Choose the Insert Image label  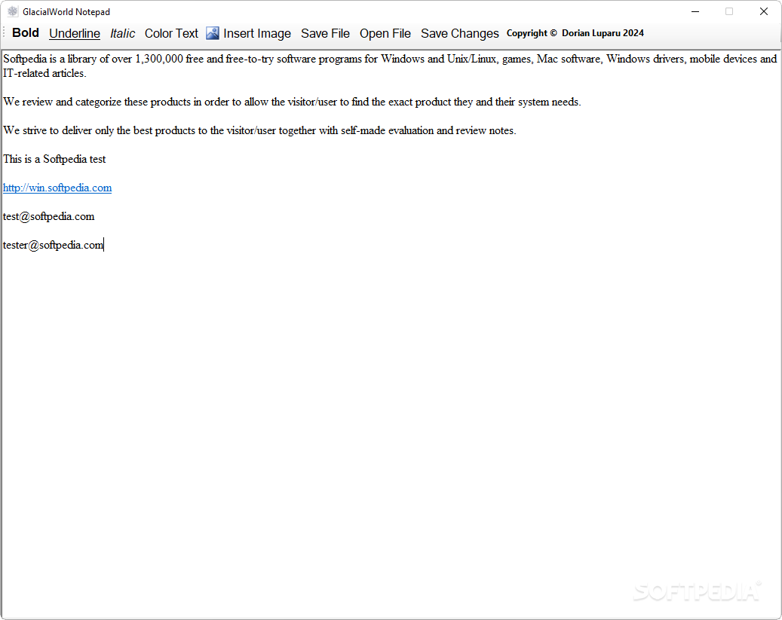point(257,33)
